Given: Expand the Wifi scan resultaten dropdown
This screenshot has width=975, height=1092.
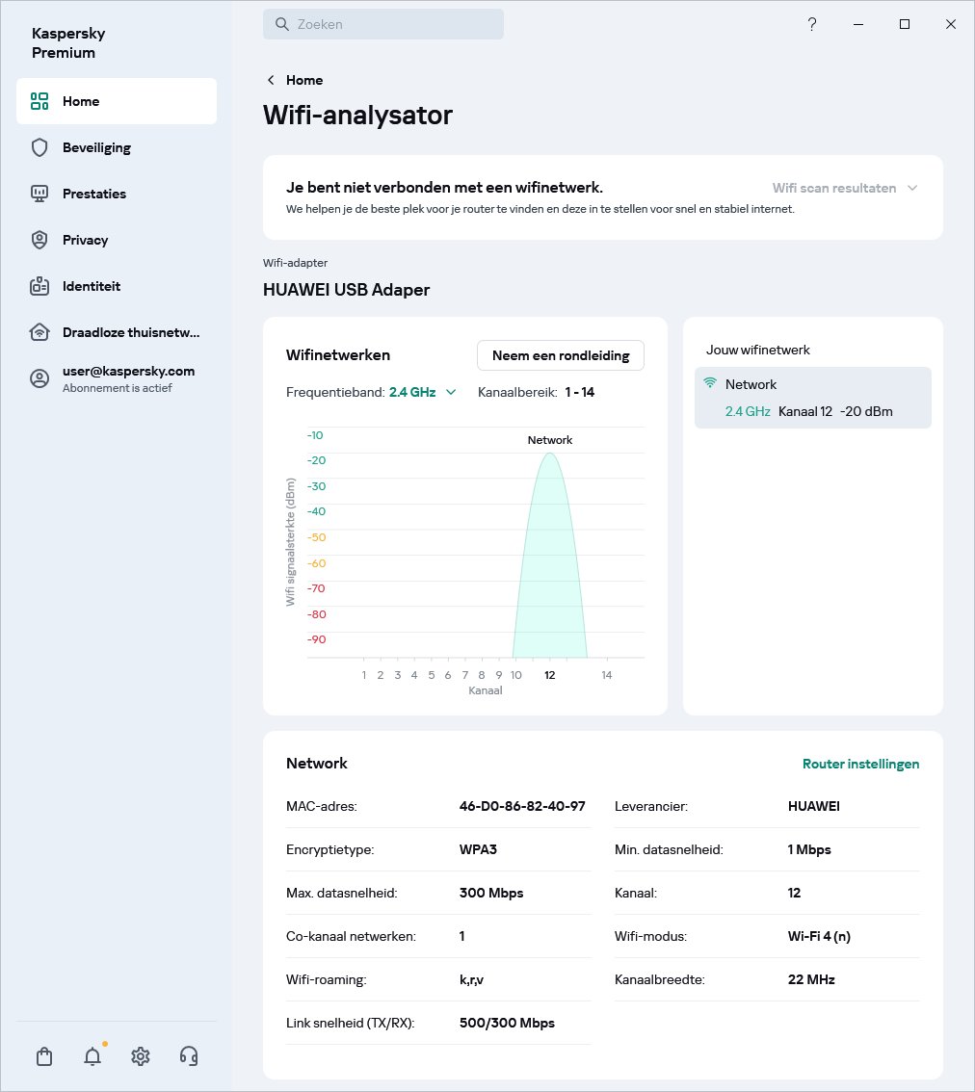Looking at the screenshot, I should point(844,188).
